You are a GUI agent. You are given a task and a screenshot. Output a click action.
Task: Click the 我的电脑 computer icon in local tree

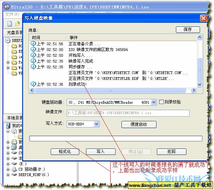9,126
